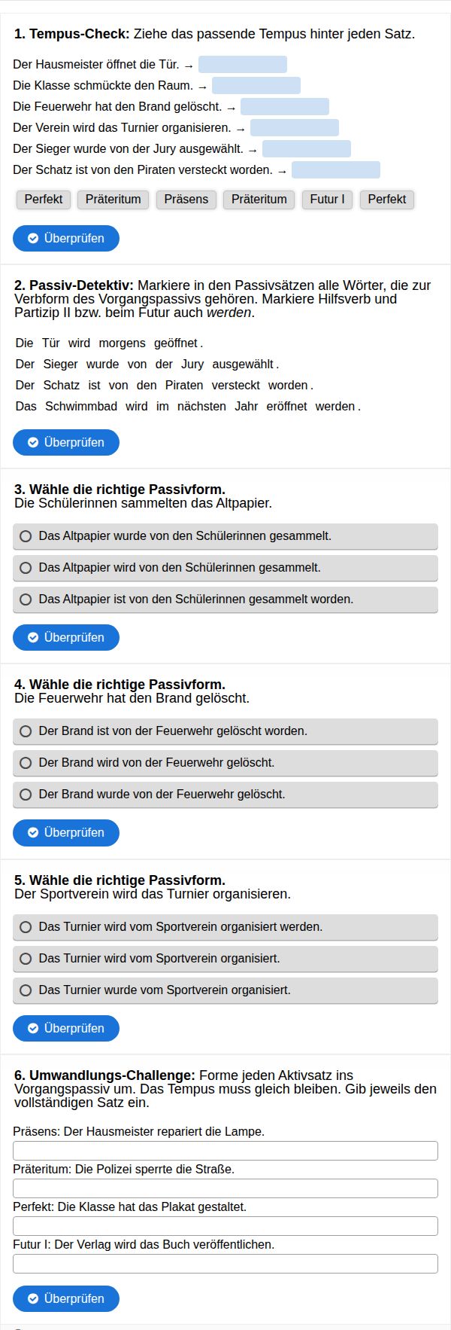Screen dimensions: 451x1330
Task: Choose 'Das Turnier wurde vom Sportverein organisiert'
Action: (225, 990)
